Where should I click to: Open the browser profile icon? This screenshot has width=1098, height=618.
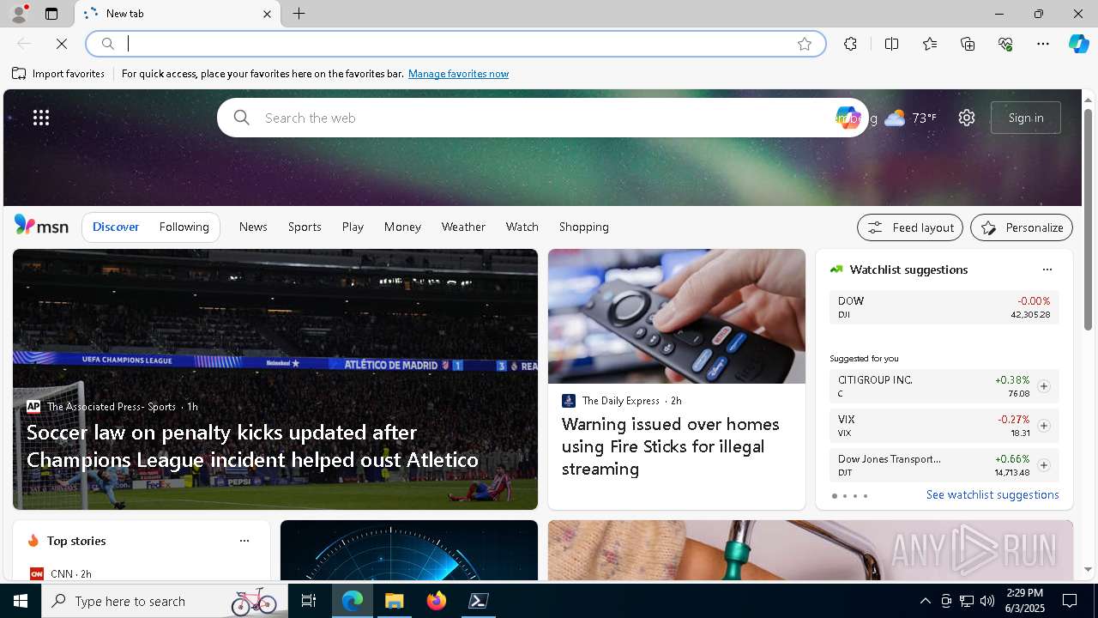pos(18,14)
